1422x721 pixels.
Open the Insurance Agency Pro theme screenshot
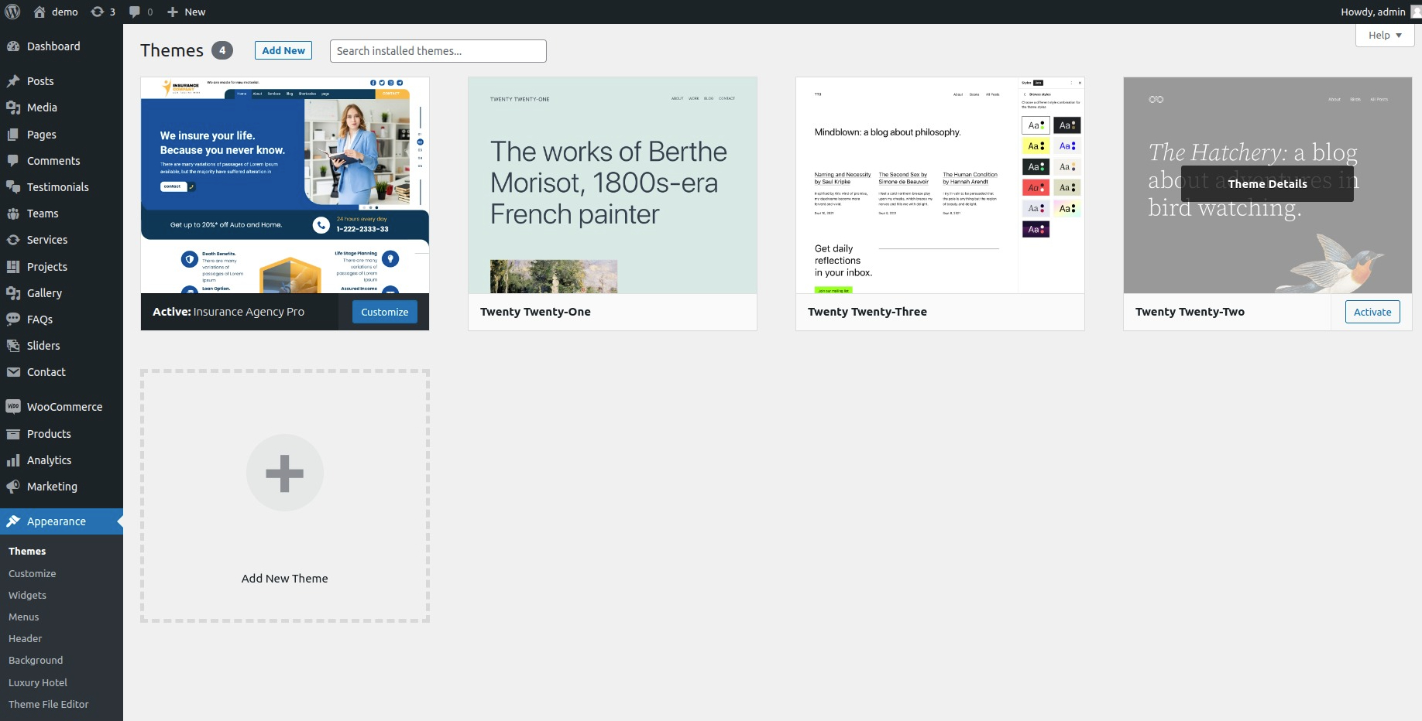[x=285, y=185]
